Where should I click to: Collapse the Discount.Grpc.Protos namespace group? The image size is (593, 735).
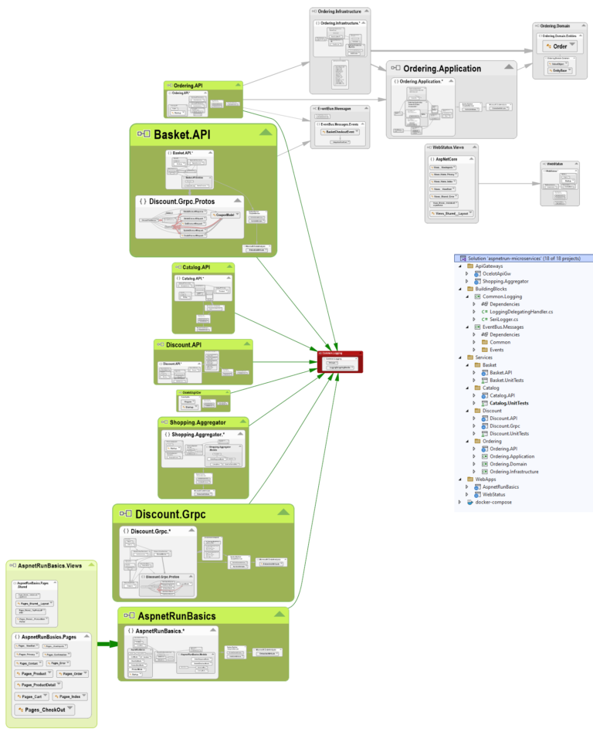(x=236, y=201)
